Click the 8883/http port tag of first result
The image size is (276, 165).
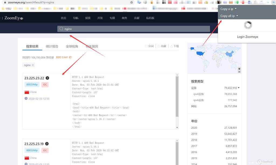tap(32, 85)
